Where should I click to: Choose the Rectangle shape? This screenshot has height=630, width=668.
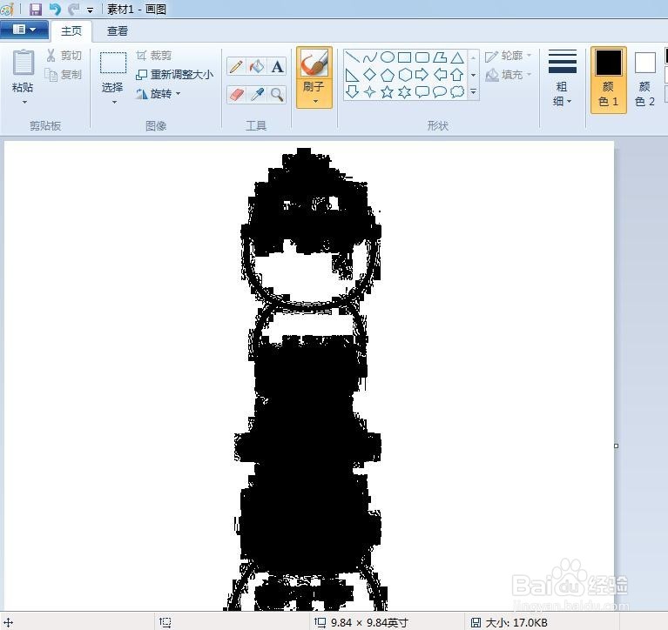point(404,57)
